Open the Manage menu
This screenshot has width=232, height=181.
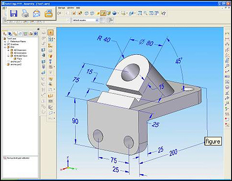tap(62, 8)
